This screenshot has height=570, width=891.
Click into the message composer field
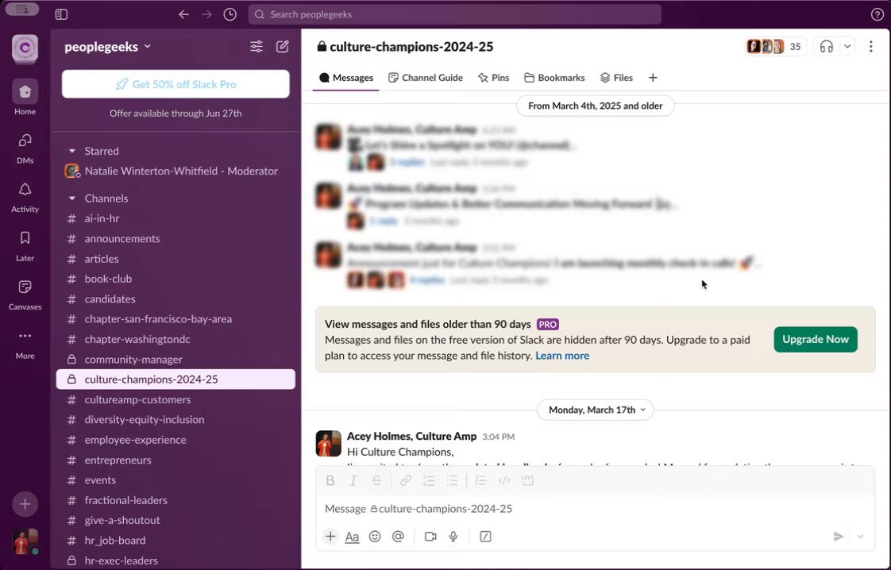(x=595, y=509)
